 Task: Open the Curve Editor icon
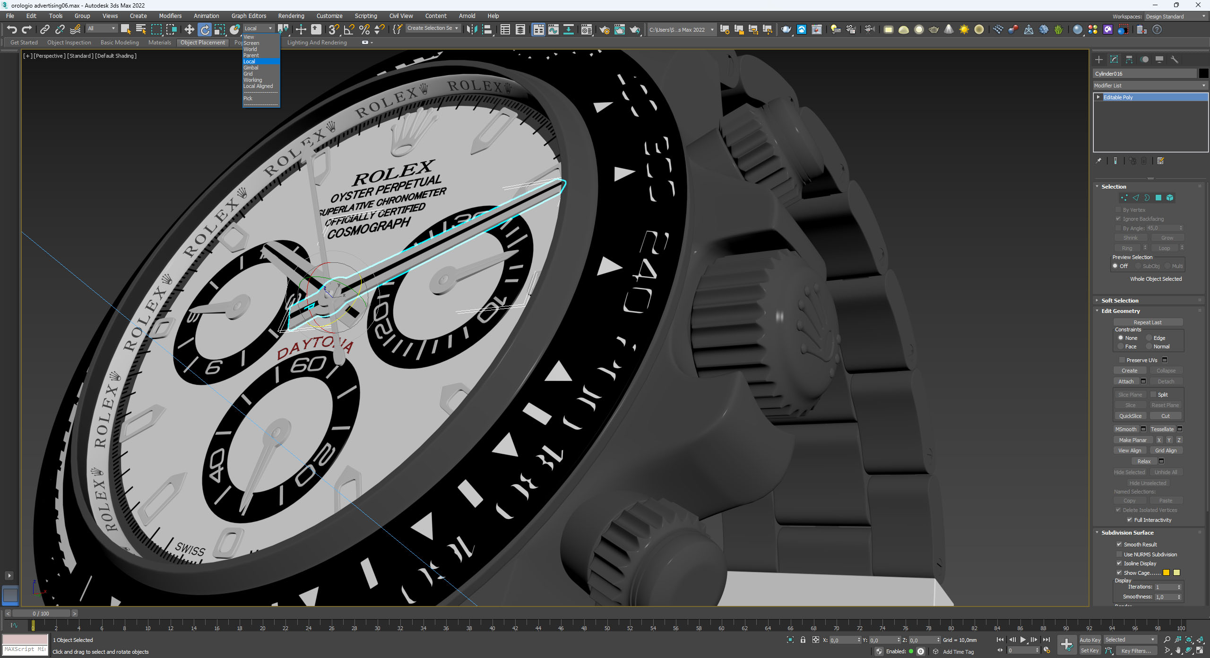[x=553, y=29]
